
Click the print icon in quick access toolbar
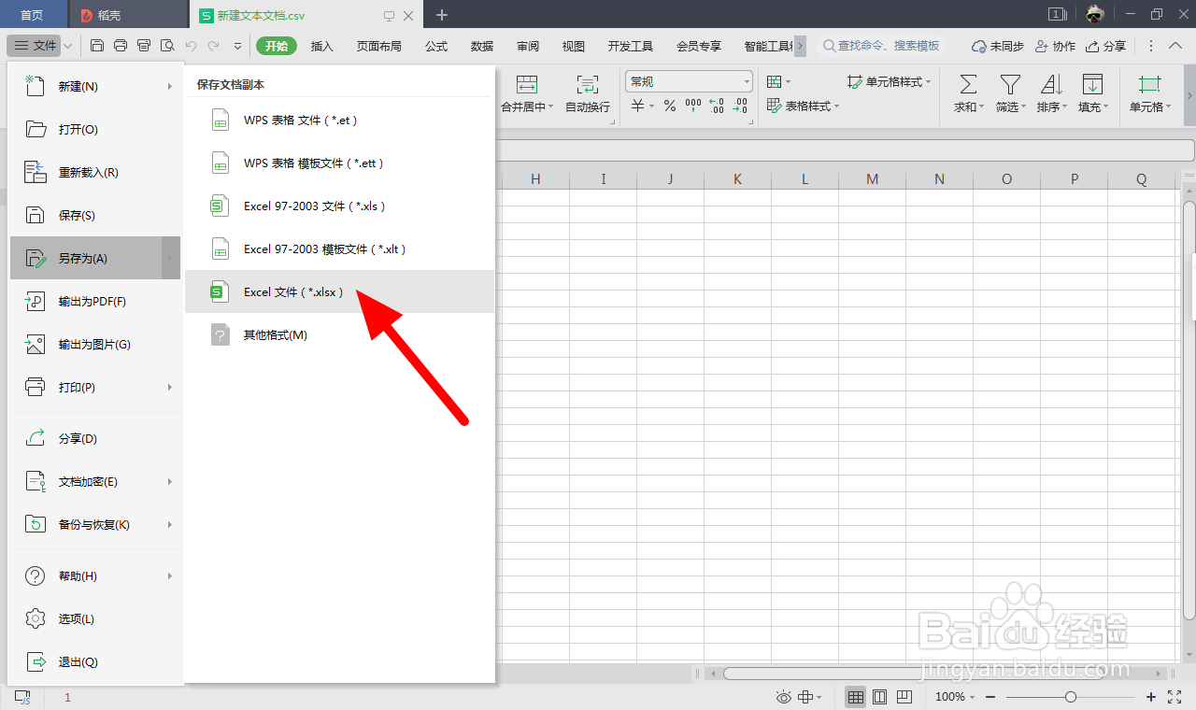[121, 46]
